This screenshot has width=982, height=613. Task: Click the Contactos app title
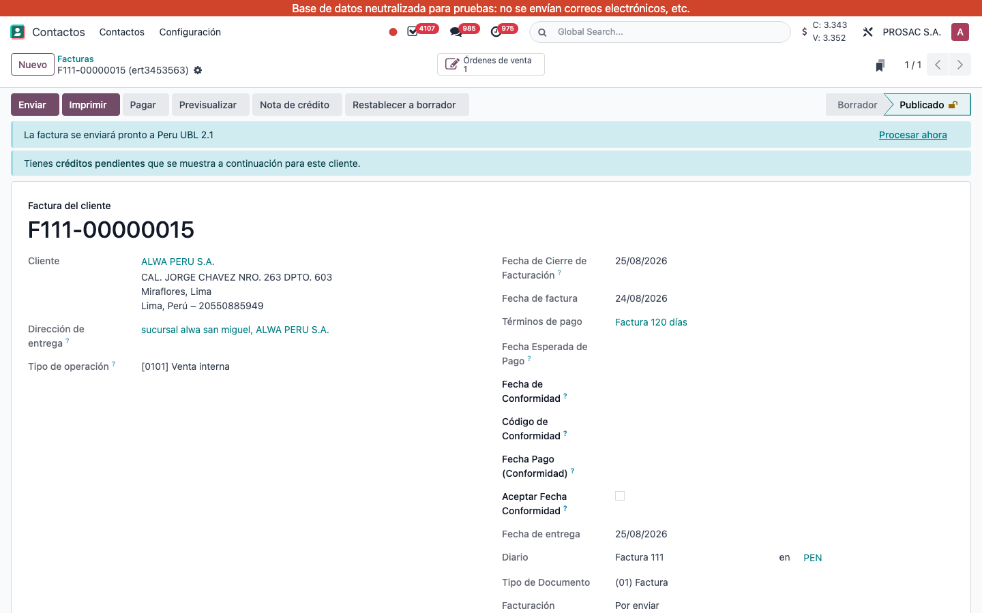(x=59, y=32)
